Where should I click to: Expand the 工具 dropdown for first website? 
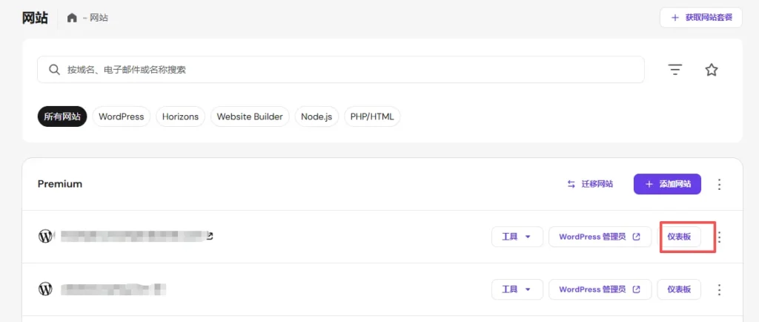pos(517,237)
